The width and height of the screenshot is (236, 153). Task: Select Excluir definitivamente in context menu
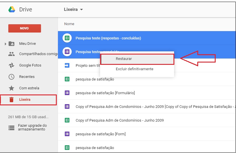(134, 69)
